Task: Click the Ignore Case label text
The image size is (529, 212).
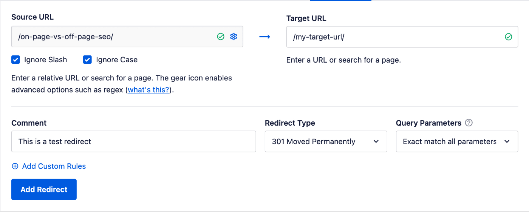Action: point(117,60)
